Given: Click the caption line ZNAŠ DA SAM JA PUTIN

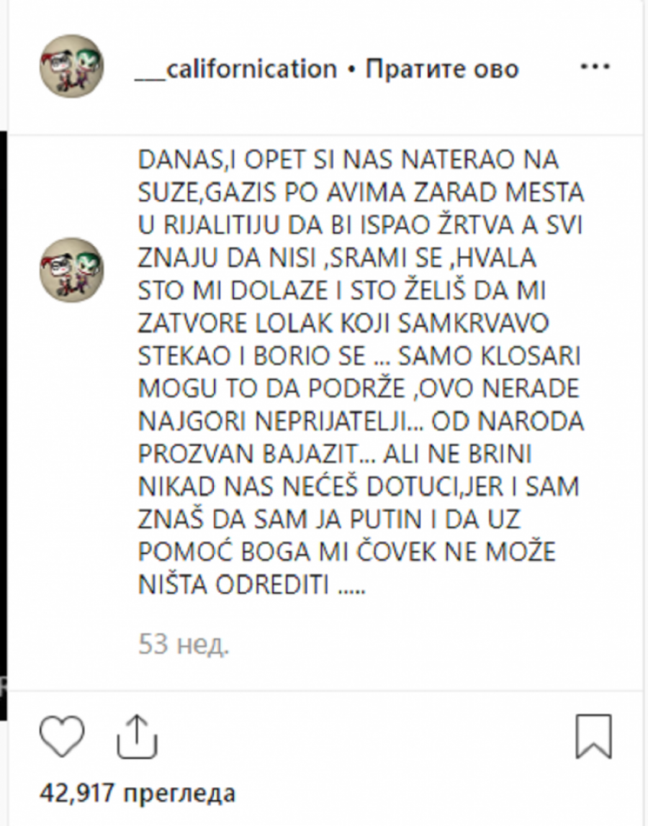Looking at the screenshot, I should 329,519.
